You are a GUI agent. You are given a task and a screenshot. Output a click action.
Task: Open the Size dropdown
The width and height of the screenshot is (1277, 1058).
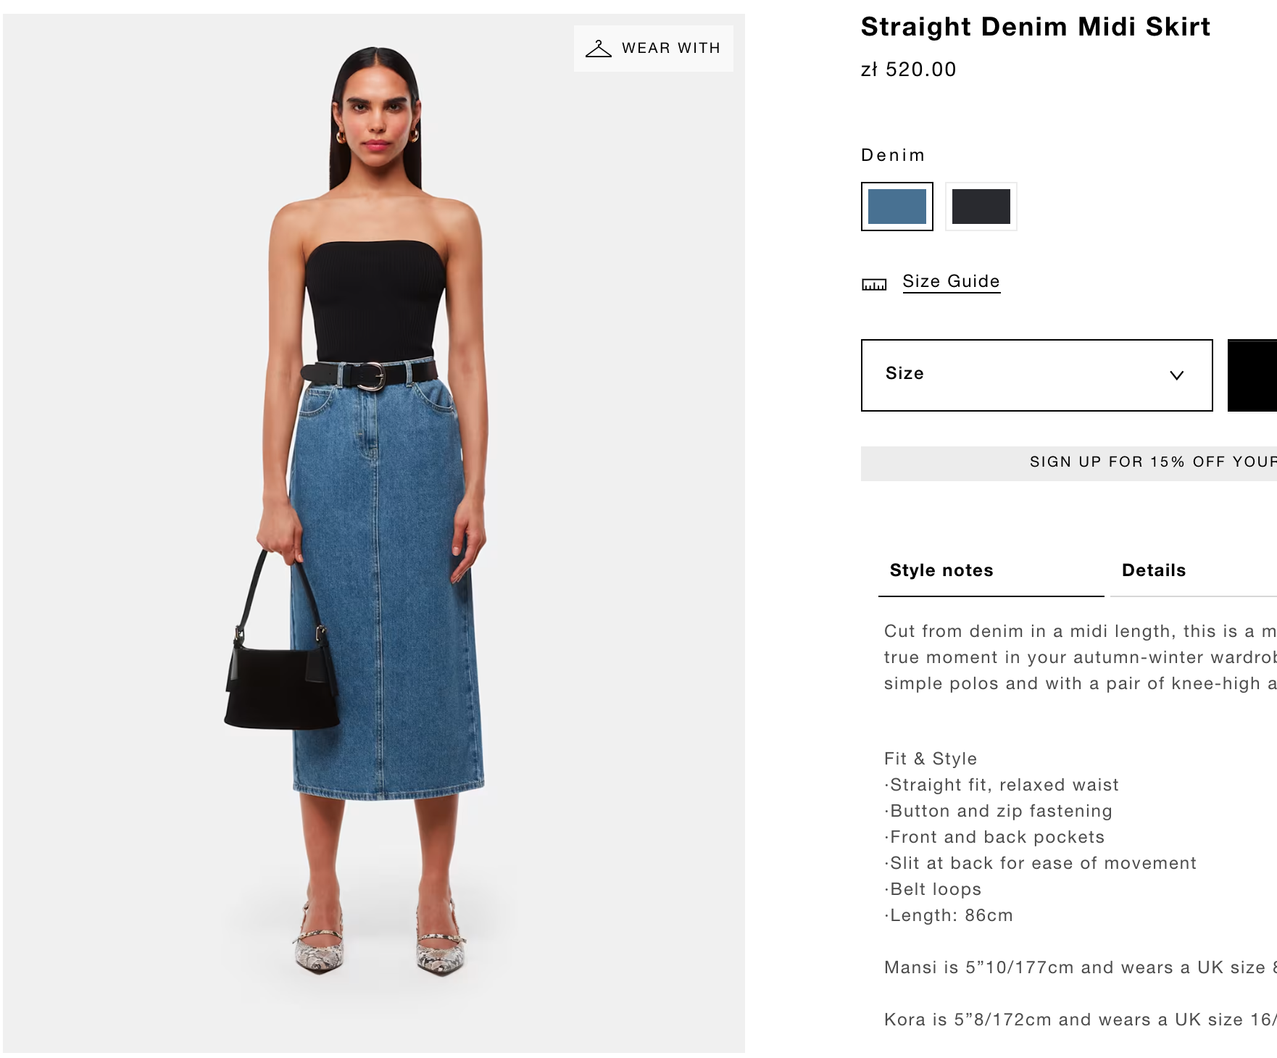[x=1036, y=375]
